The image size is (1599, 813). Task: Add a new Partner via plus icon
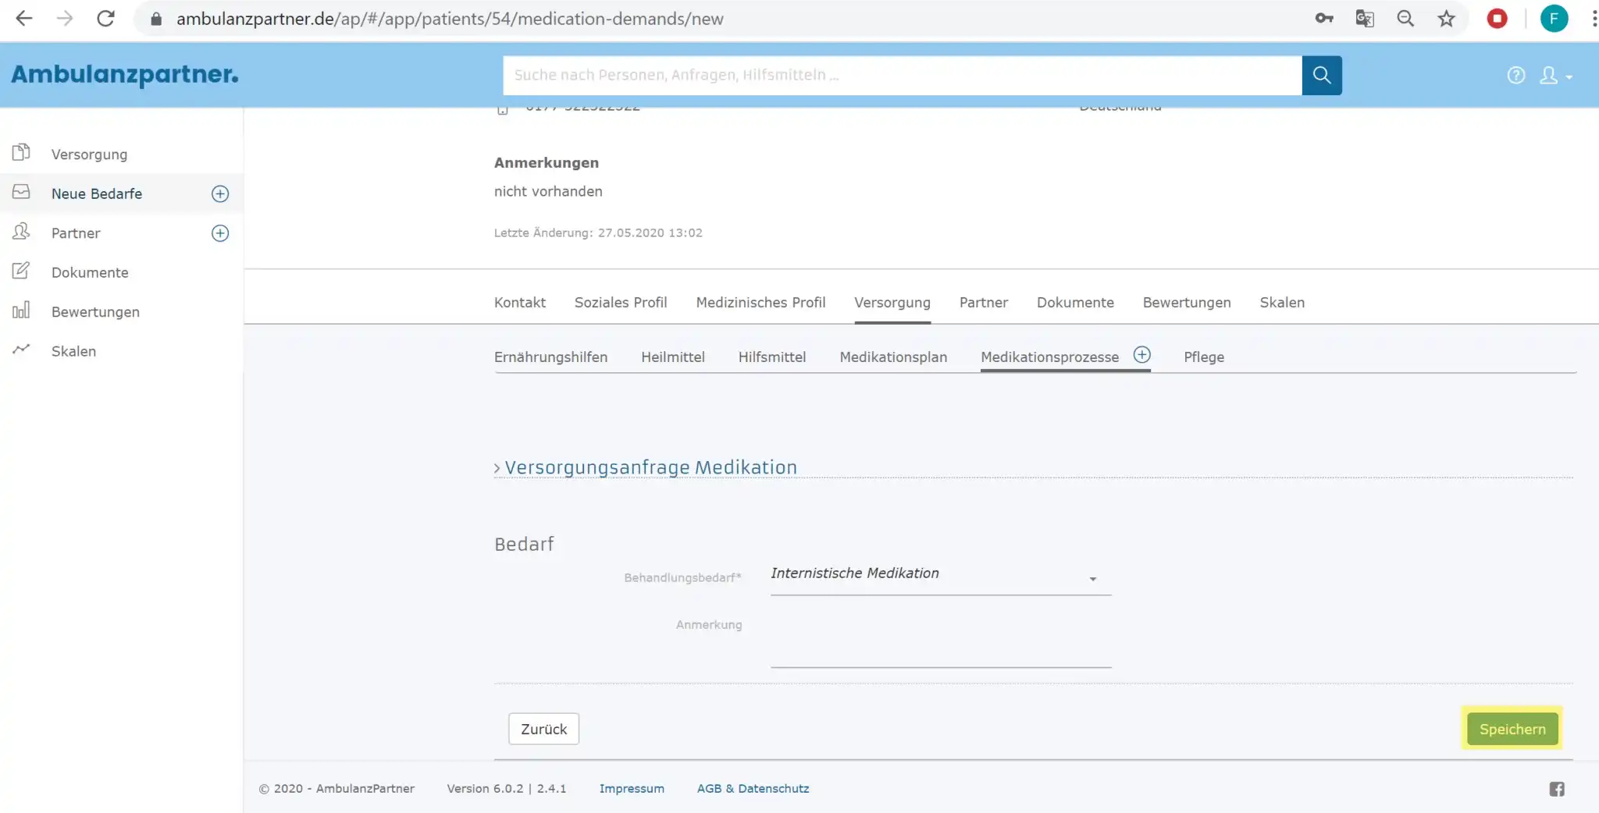220,233
